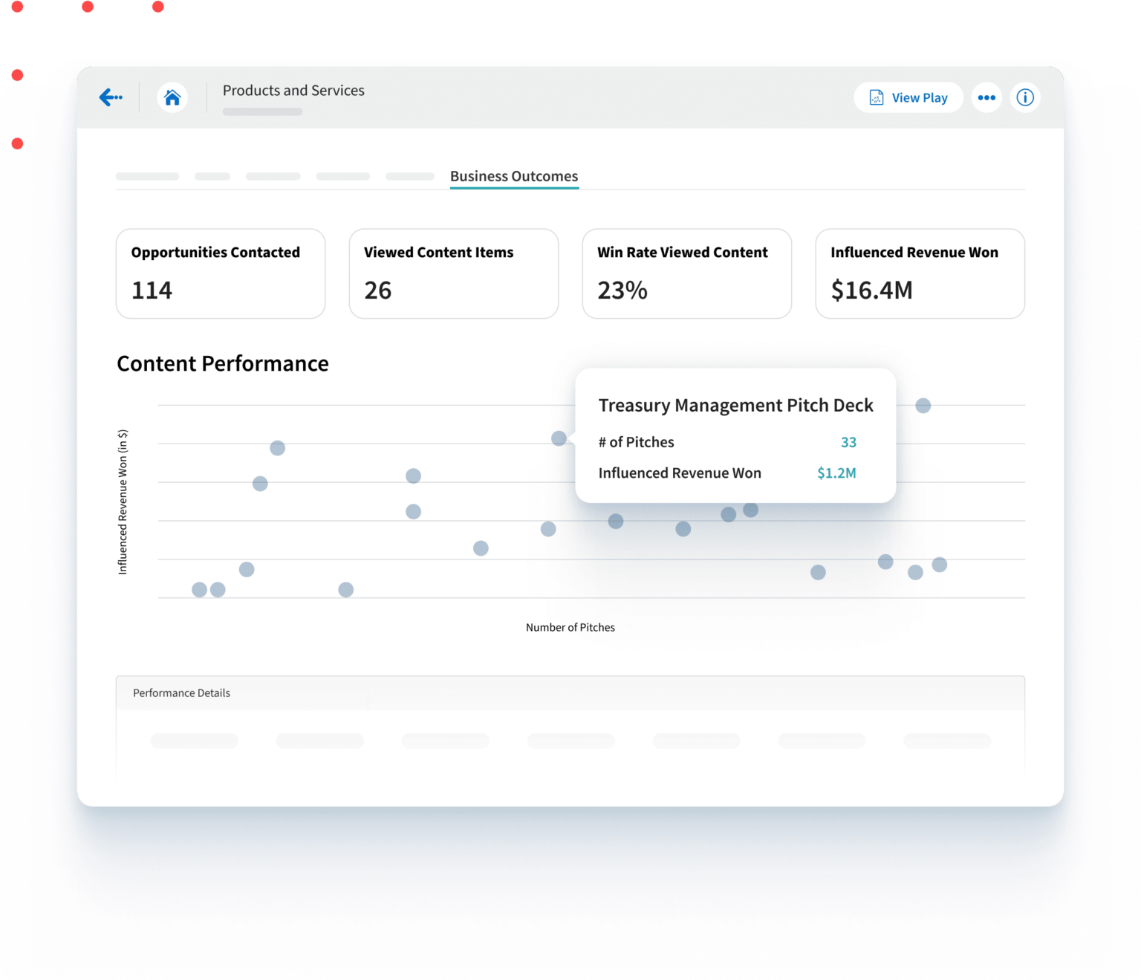Viewport: 1141px width, 980px height.
Task: Switch to the Business Outcomes tab
Action: click(513, 176)
